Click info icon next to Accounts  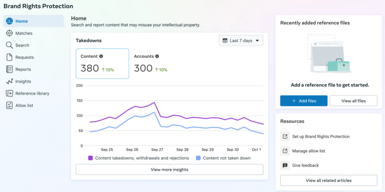click(157, 56)
